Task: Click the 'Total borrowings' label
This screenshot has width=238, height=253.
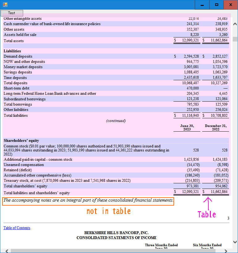Action: (18, 104)
